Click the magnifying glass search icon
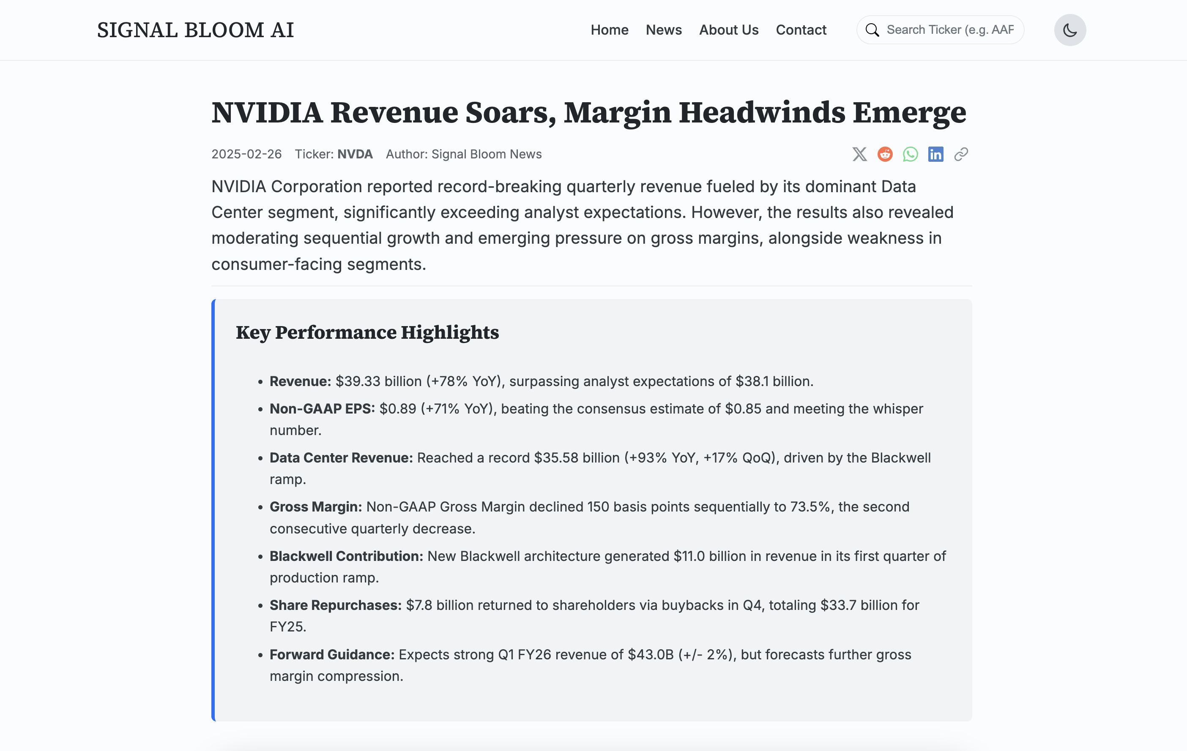This screenshot has width=1187, height=751. (x=872, y=30)
